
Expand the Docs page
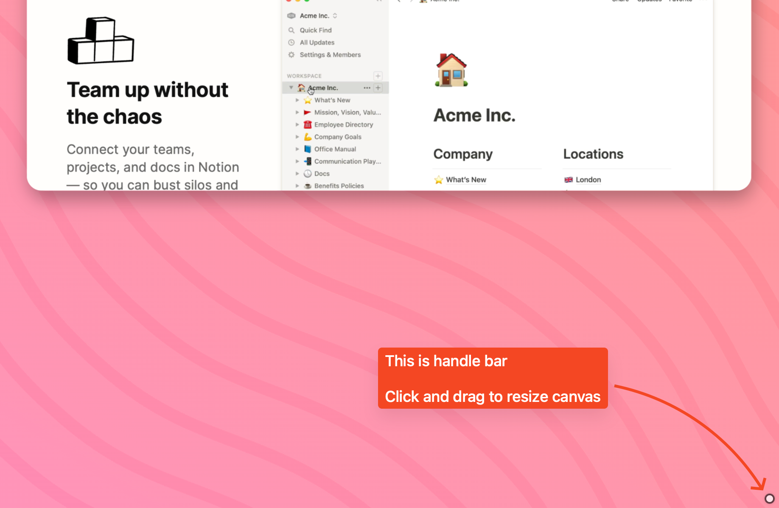[297, 174]
